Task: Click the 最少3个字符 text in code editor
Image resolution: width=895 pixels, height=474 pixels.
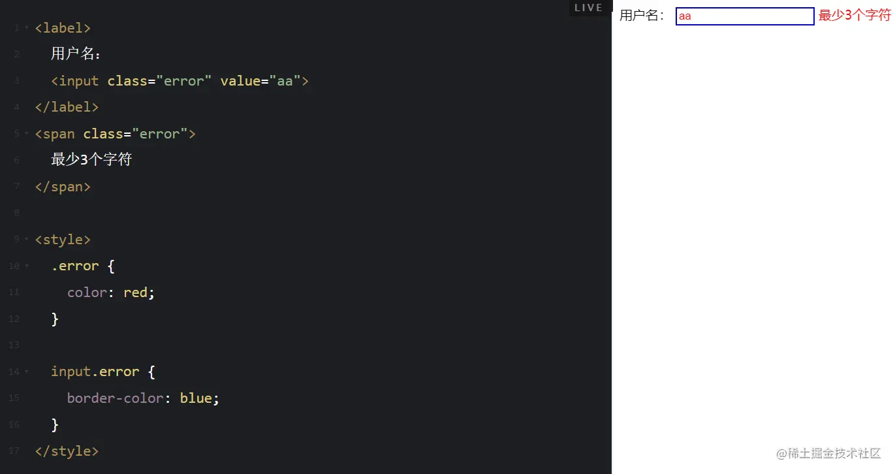Action: [91, 160]
